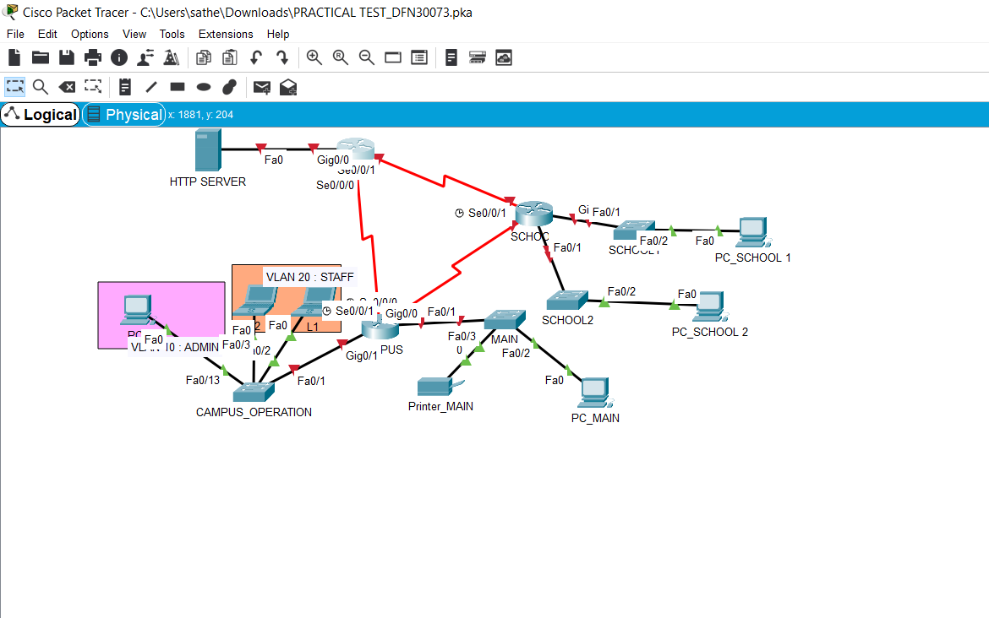Select the HTTP SERVER device
989x618 pixels.
click(207, 150)
